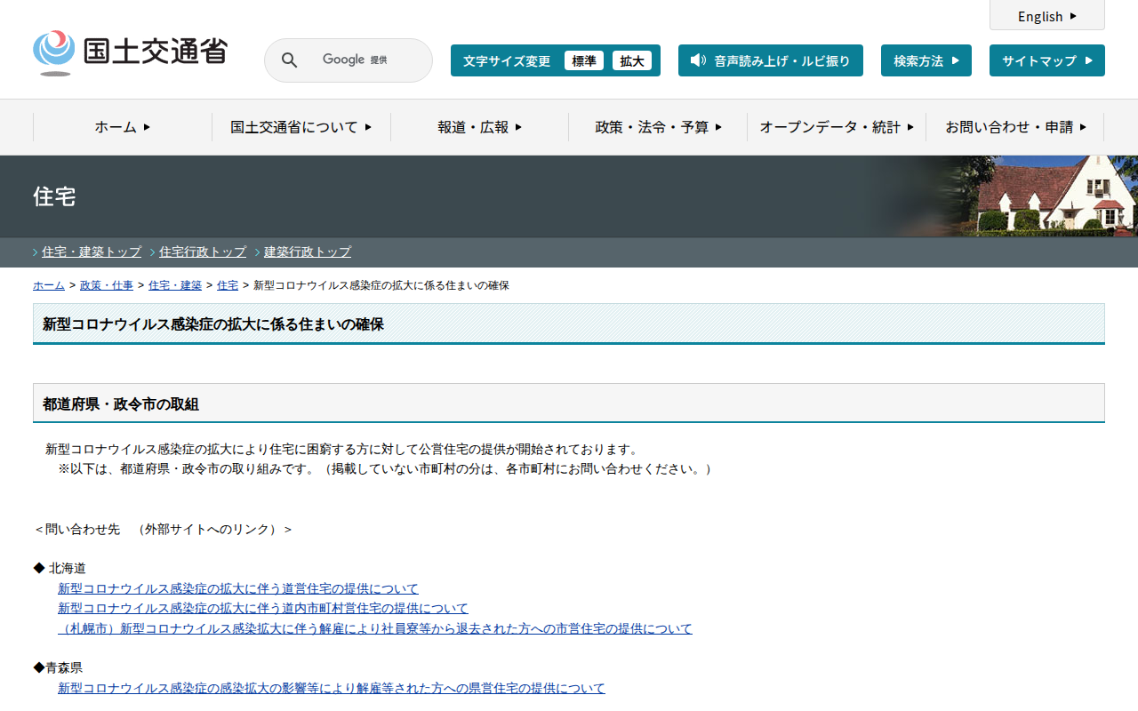The image size is (1138, 711).
Task: Click the arrow icon beside English
Action: pyautogui.click(x=1073, y=16)
